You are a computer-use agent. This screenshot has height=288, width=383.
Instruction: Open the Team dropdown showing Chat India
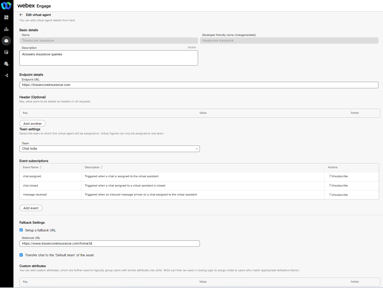click(110, 149)
